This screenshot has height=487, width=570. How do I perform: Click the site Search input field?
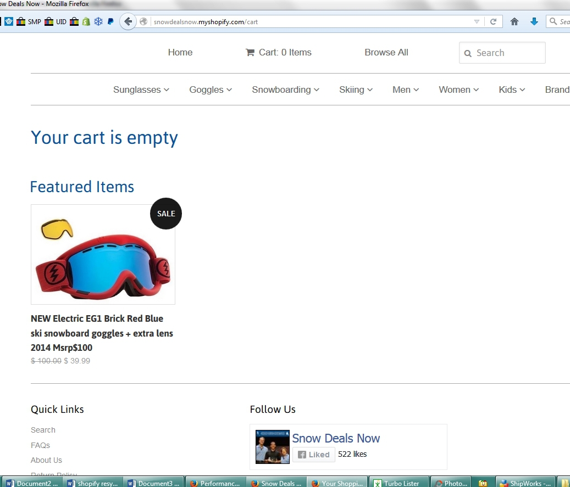[502, 53]
